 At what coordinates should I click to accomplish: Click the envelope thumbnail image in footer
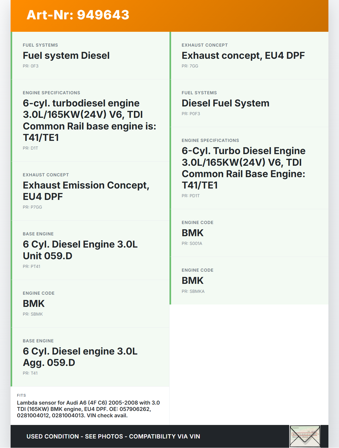(x=305, y=436)
